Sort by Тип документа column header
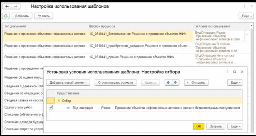 (x=45, y=26)
